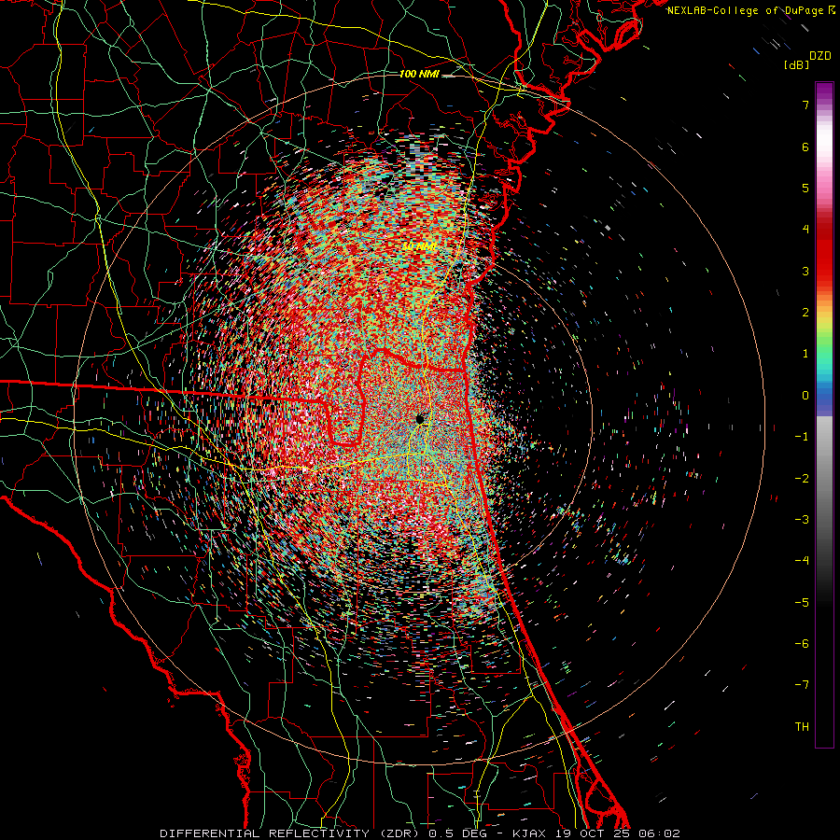
Task: Click the NEXLAB-College of DuPage header text
Action: pyautogui.click(x=745, y=10)
